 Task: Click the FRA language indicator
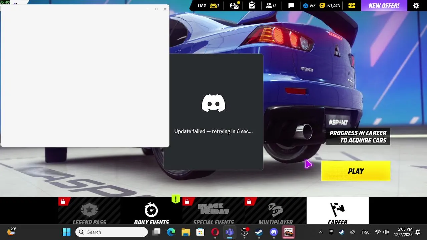coord(365,232)
